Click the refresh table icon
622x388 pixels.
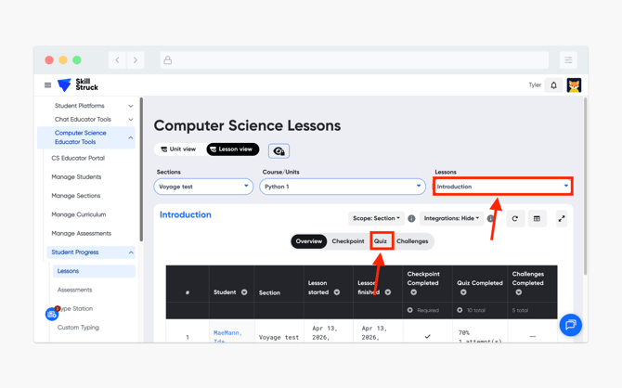tap(515, 219)
